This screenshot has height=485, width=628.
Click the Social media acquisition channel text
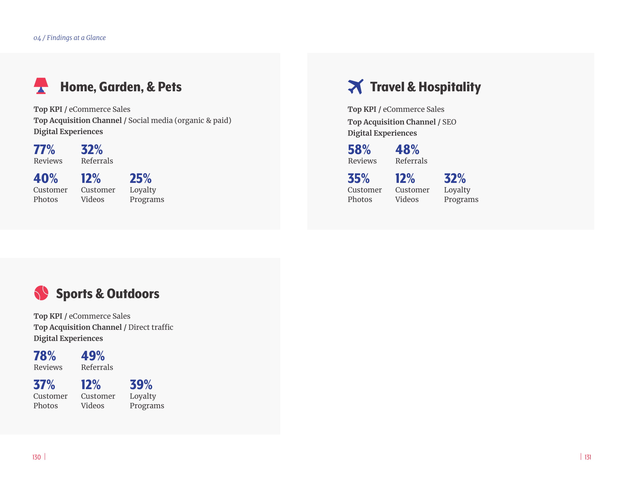pyautogui.click(x=180, y=120)
